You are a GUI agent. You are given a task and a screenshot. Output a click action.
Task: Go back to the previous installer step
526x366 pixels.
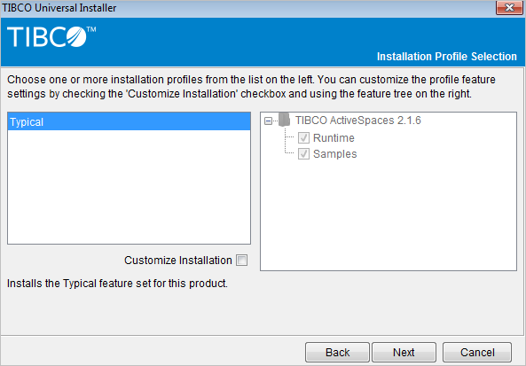coord(337,352)
